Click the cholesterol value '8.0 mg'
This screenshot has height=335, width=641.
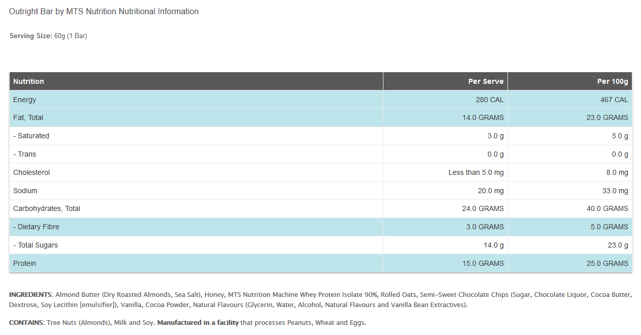tap(617, 172)
